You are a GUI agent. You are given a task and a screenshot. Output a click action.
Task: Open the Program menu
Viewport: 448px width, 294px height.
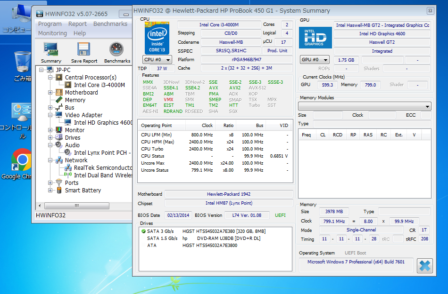50,24
